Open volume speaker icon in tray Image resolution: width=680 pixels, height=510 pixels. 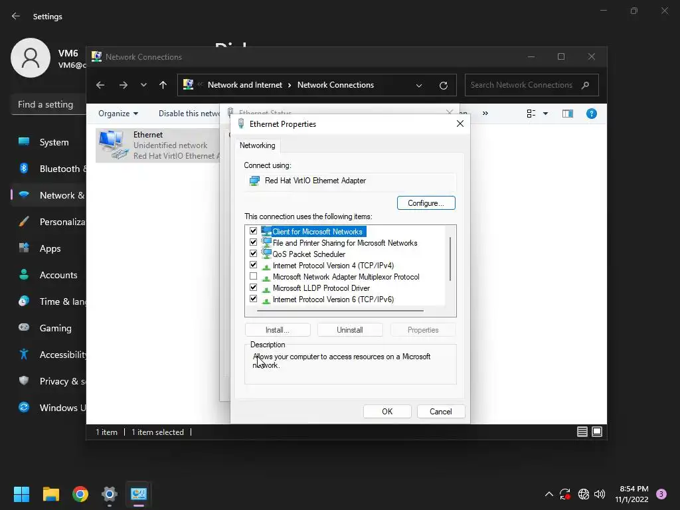coord(600,494)
